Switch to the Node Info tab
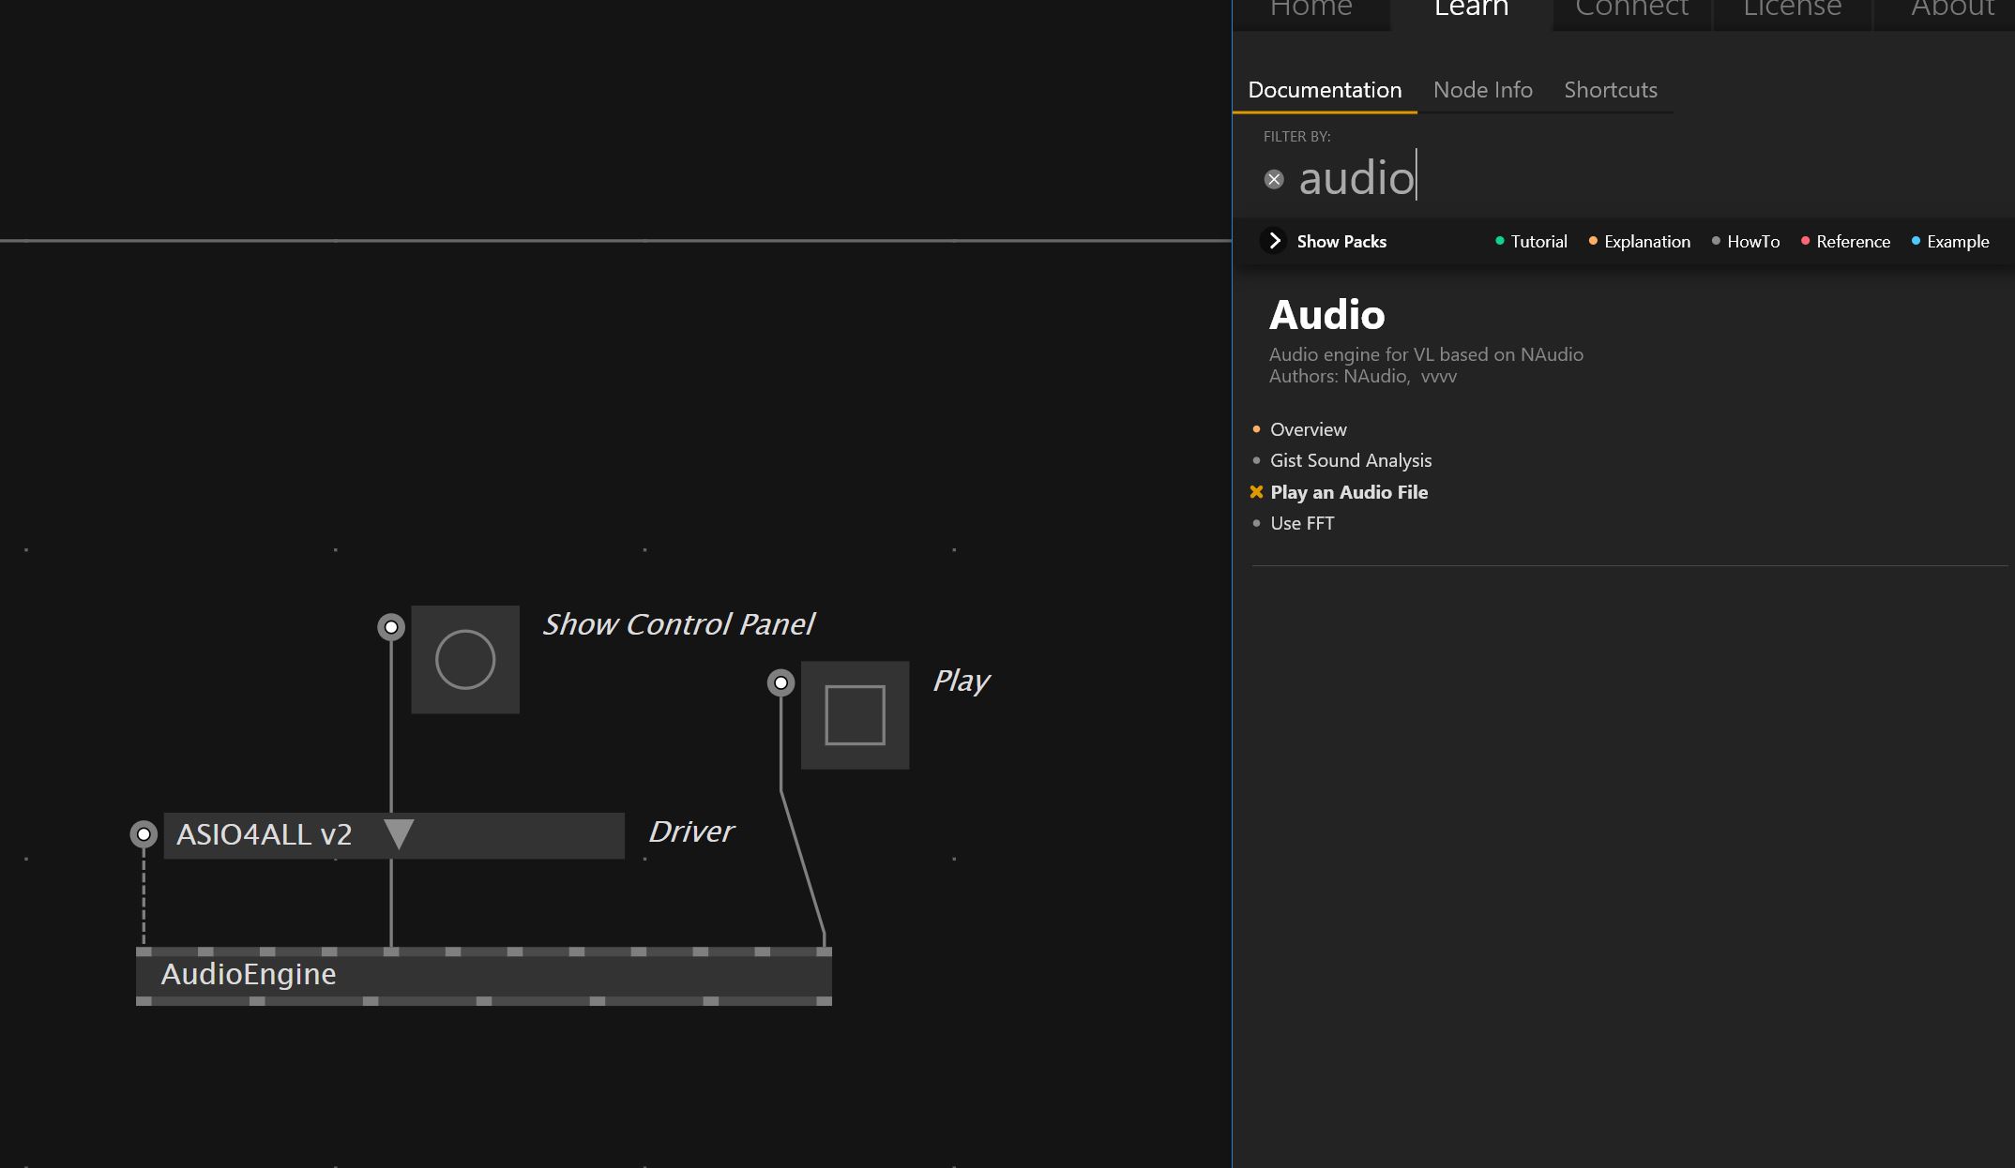 pos(1482,90)
